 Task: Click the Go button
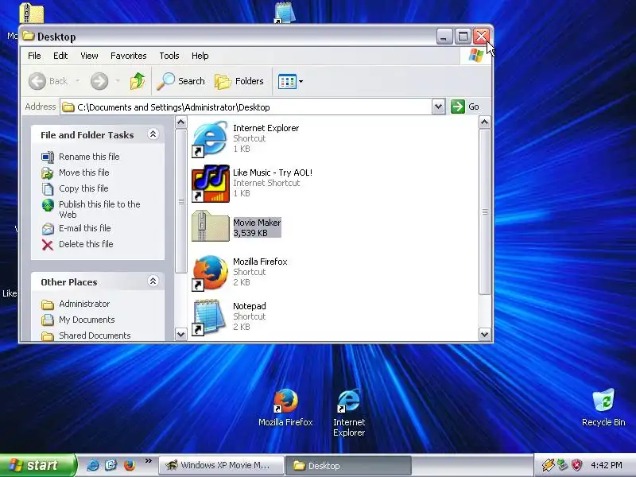click(465, 107)
